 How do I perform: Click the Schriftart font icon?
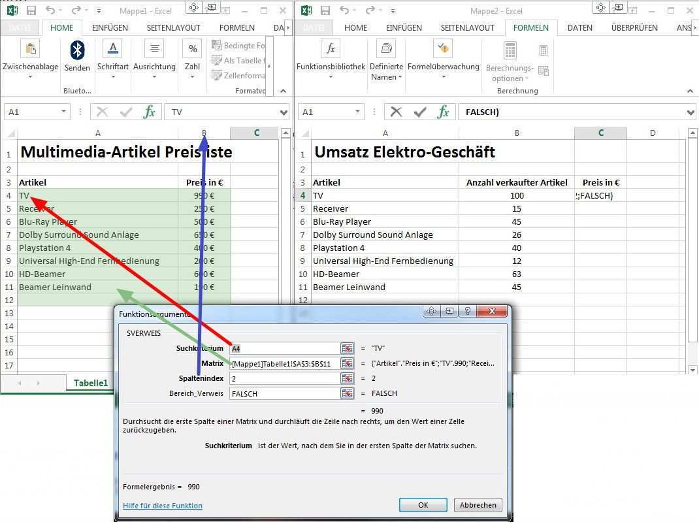(x=113, y=51)
